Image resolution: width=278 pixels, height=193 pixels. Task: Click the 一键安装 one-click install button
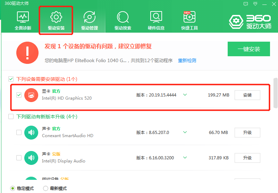[249, 49]
